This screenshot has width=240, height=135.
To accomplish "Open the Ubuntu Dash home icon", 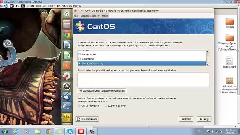I will click(x=67, y=14).
